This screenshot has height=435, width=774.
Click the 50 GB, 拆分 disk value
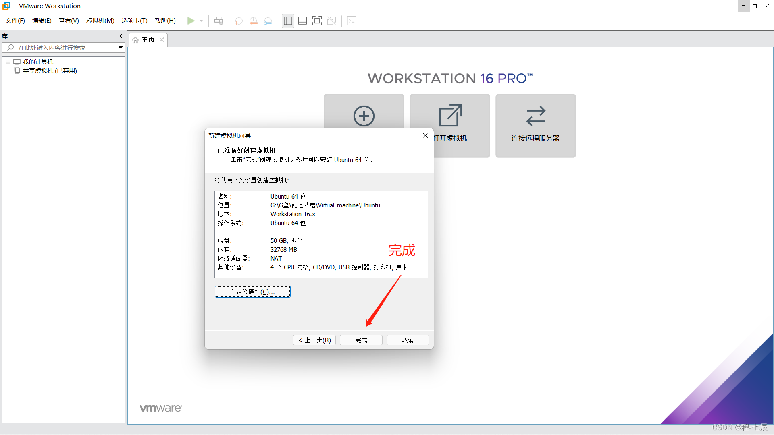[x=287, y=241]
